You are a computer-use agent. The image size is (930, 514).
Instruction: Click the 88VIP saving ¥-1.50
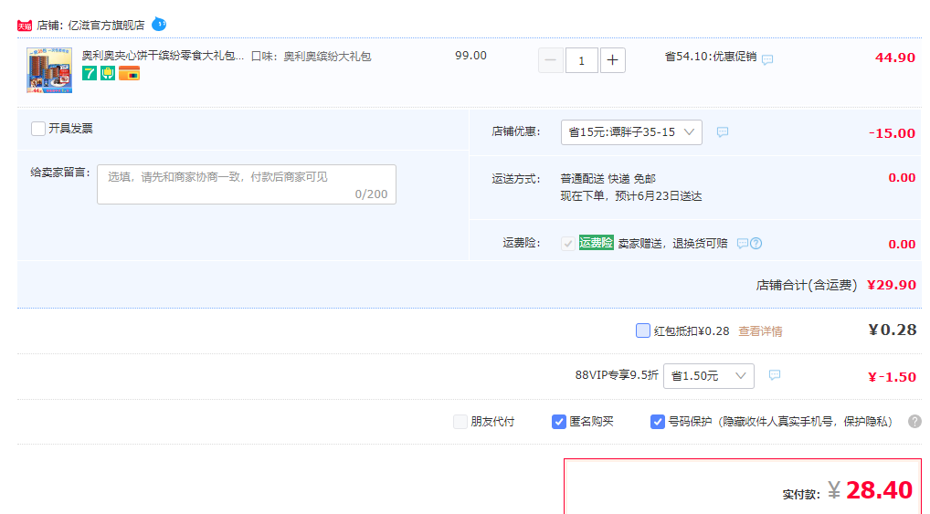(892, 377)
